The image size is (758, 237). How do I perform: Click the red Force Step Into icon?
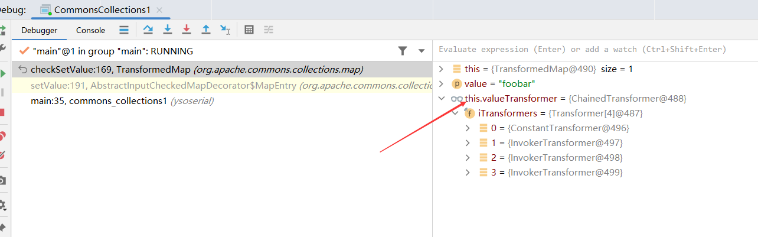point(187,30)
